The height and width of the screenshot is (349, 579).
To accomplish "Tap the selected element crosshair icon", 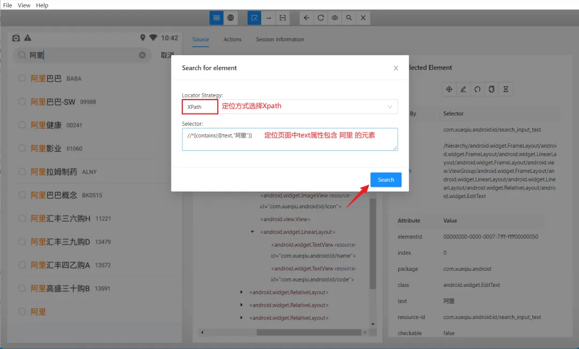I will pyautogui.click(x=449, y=89).
